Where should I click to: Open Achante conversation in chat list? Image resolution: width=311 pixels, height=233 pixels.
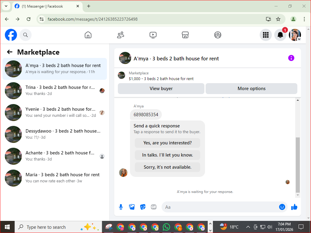[55, 156]
